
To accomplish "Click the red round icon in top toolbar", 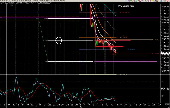I will [x=158, y=1].
